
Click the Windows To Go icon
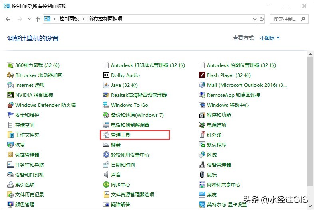[106, 105]
